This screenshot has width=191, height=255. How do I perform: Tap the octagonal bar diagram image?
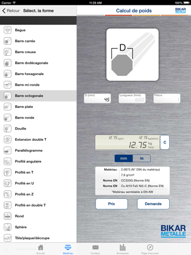point(133,55)
